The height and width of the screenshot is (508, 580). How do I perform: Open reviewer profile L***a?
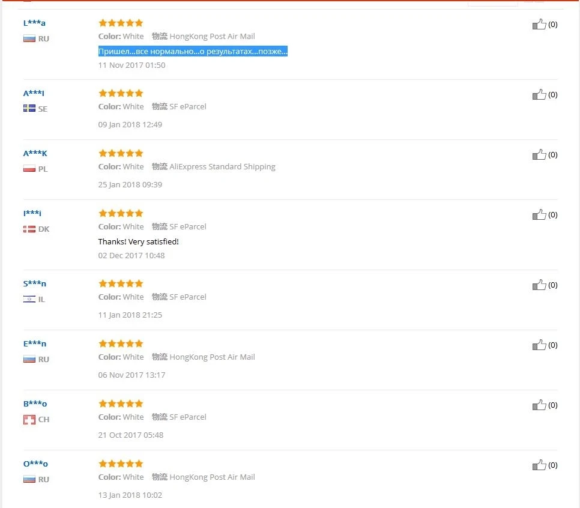pyautogui.click(x=34, y=23)
